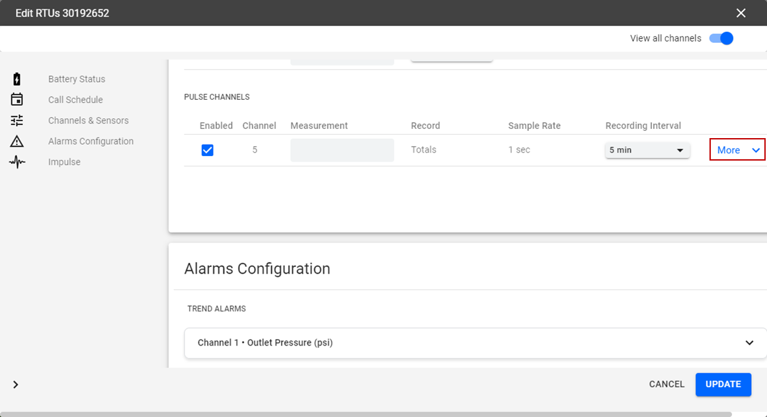The height and width of the screenshot is (417, 767).
Task: Expand sidebar with the bottom-left chevron
Action: coord(16,385)
